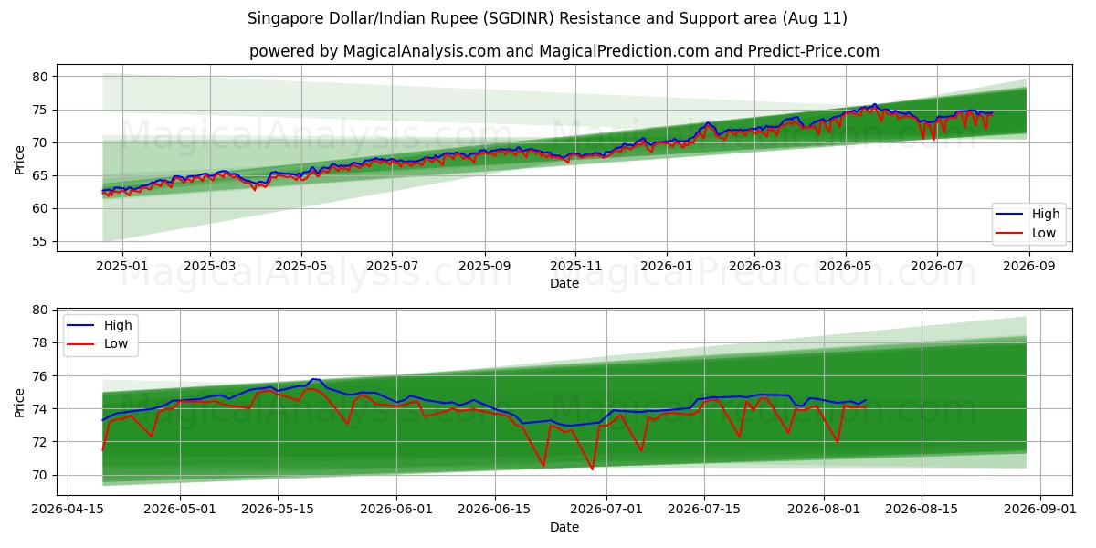Click the bottom chart y-axis value 72
This screenshot has width=1096, height=548.
pyautogui.click(x=40, y=442)
